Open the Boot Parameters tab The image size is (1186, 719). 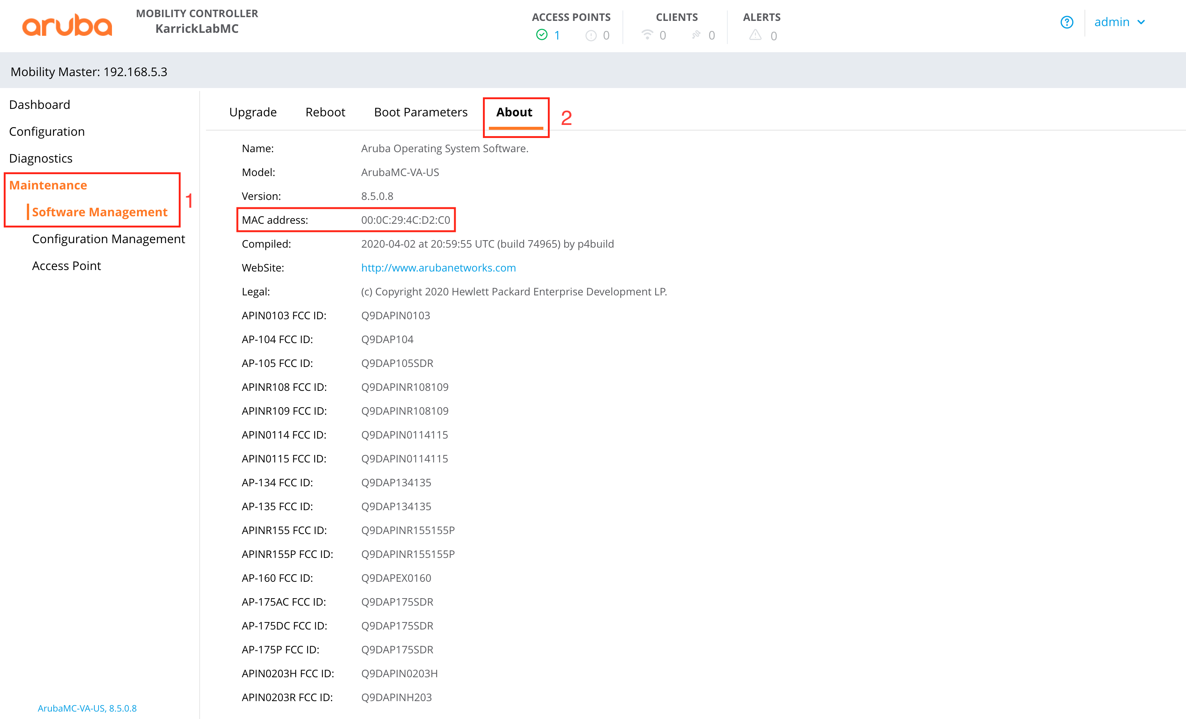click(x=420, y=112)
